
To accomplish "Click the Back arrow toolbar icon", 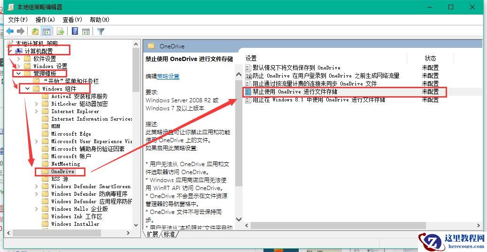I will click(x=10, y=31).
